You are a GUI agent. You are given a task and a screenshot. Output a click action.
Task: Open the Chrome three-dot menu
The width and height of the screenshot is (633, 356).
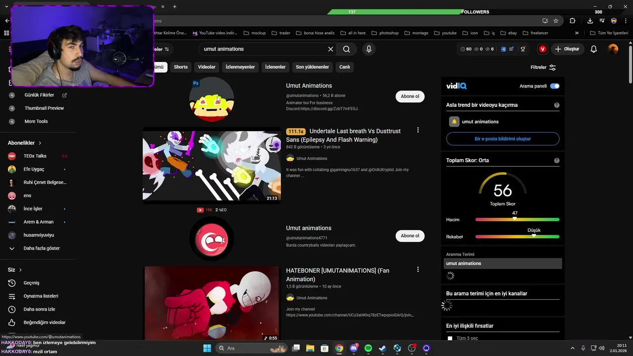626,21
